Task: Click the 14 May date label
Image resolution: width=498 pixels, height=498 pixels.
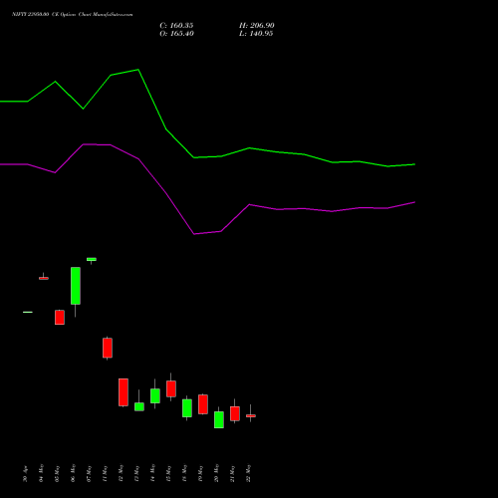Action: click(x=153, y=473)
